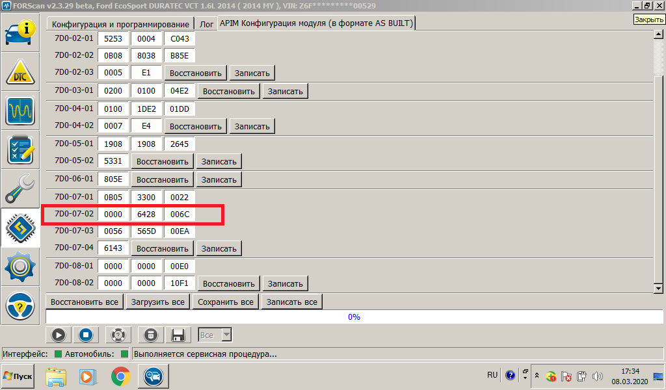The width and height of the screenshot is (666, 390).
Task: Click the stop procedure button
Action: click(86, 335)
